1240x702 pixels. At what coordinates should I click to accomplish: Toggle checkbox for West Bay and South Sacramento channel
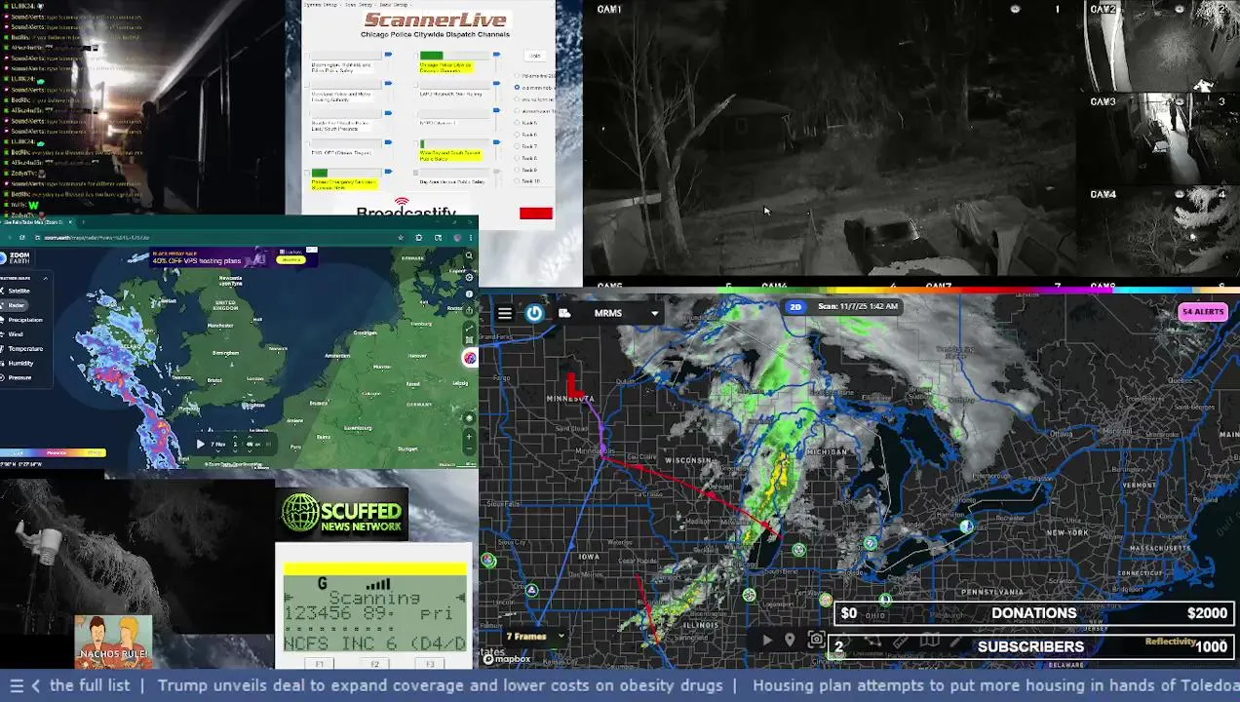(416, 143)
